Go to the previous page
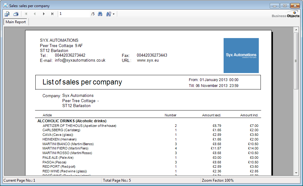The image size is (303, 186). coord(35,14)
